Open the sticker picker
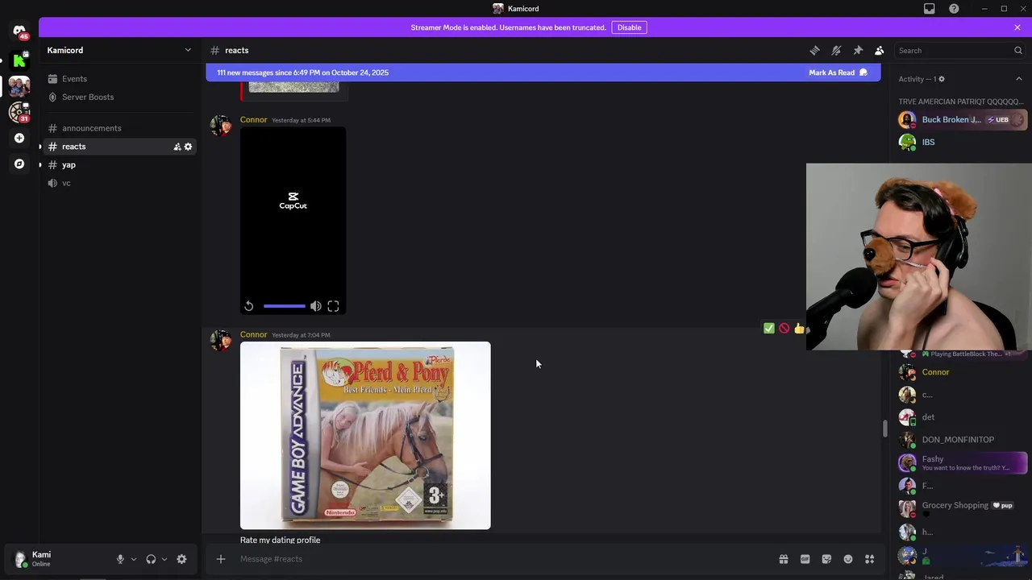 pos(826,559)
